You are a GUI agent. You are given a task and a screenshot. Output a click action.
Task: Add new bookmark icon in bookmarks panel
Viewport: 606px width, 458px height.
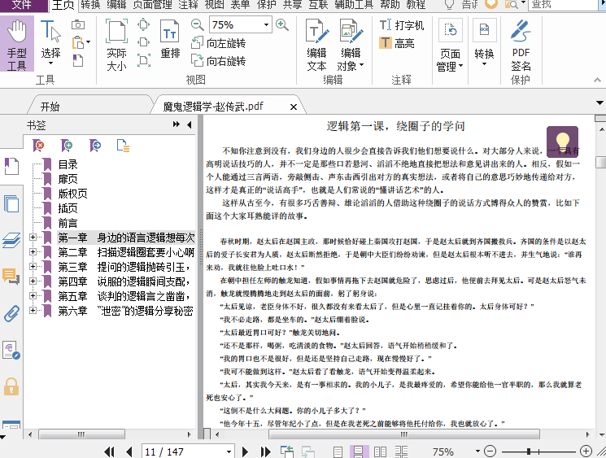point(67,146)
